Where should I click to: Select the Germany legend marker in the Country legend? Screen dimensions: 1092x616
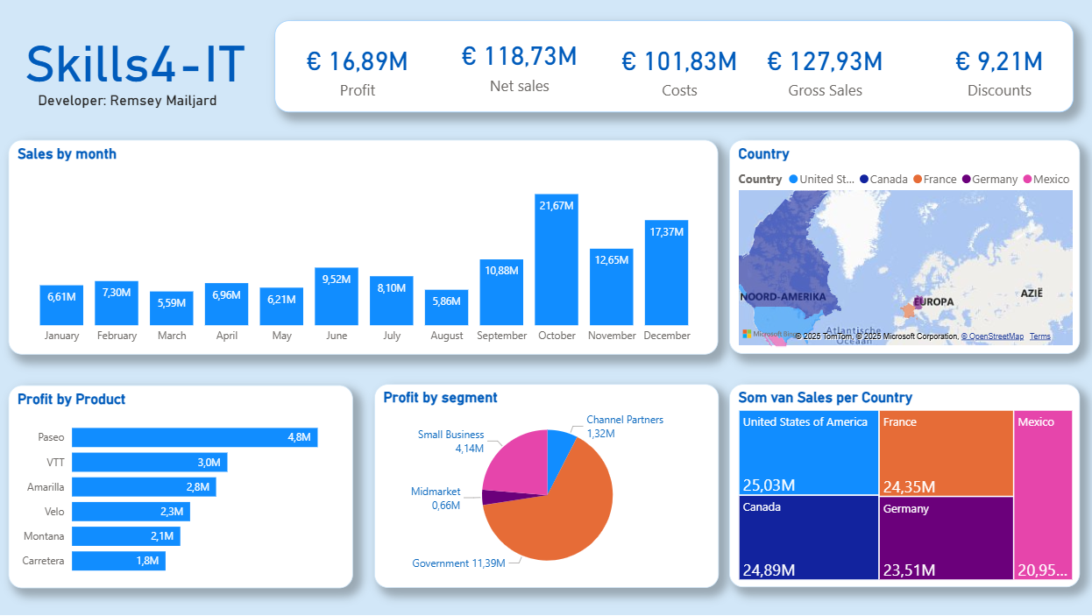pos(966,179)
